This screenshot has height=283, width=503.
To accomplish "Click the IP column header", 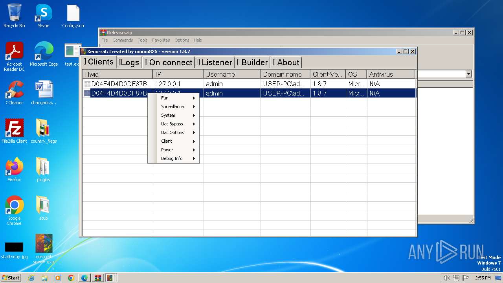I will 178,74.
